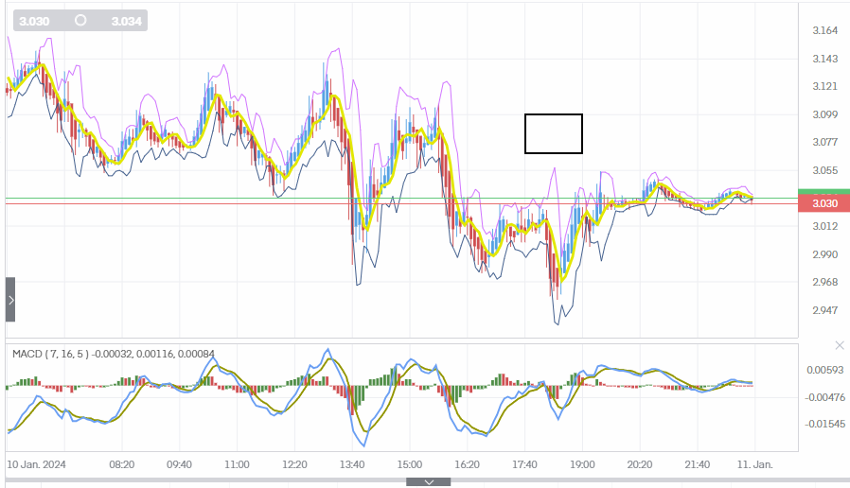Image resolution: width=850 pixels, height=488 pixels.
Task: Close the MACD indicator panel
Action: pyautogui.click(x=839, y=346)
